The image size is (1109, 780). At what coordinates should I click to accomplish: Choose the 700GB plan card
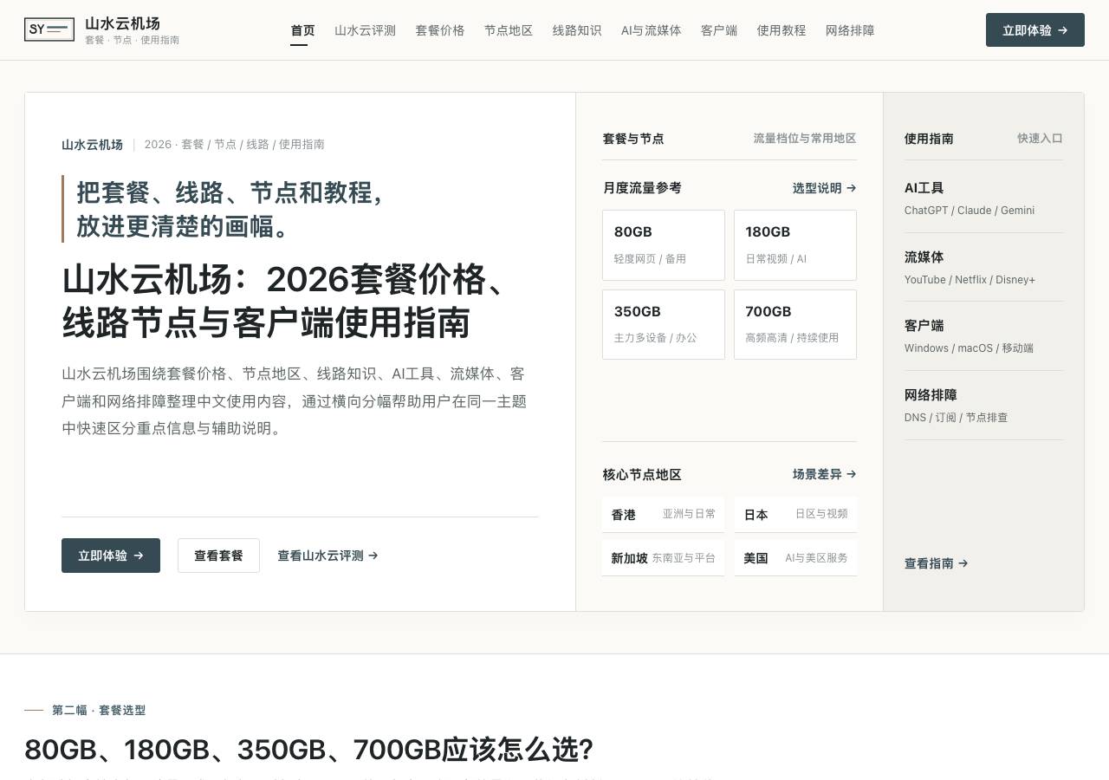coord(795,324)
